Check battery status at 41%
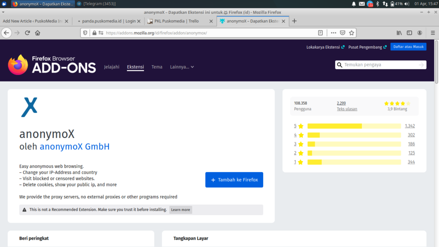 (397, 4)
